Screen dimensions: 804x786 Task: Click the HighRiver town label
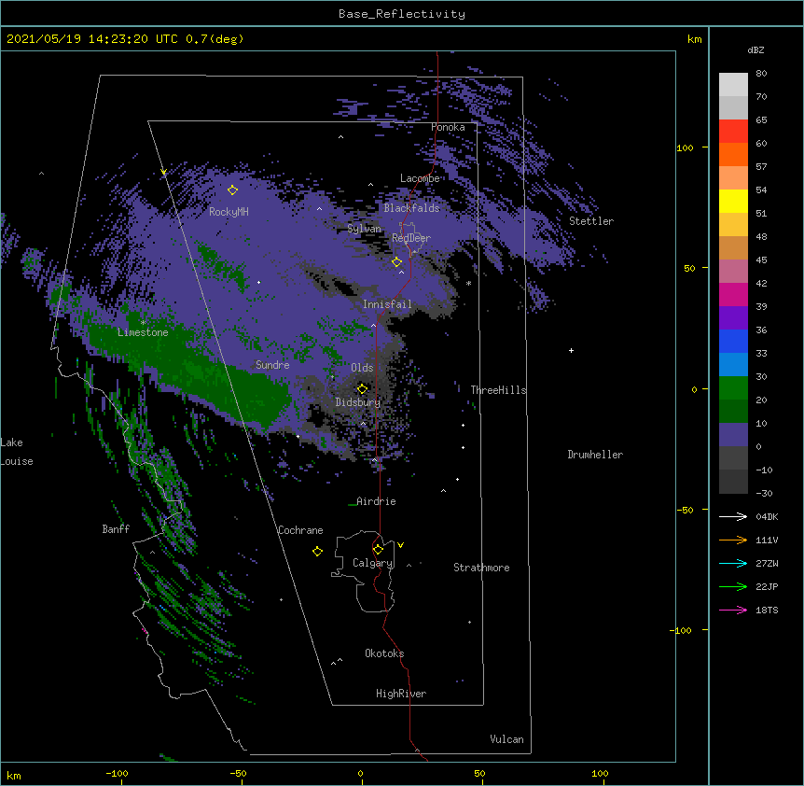tap(401, 694)
